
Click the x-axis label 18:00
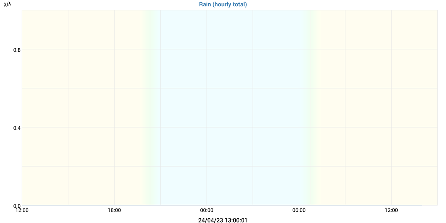click(x=114, y=210)
